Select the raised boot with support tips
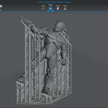 [21, 79]
